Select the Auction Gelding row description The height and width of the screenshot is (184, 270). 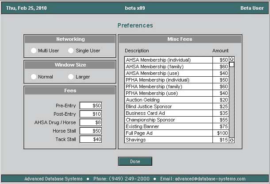click(x=169, y=100)
